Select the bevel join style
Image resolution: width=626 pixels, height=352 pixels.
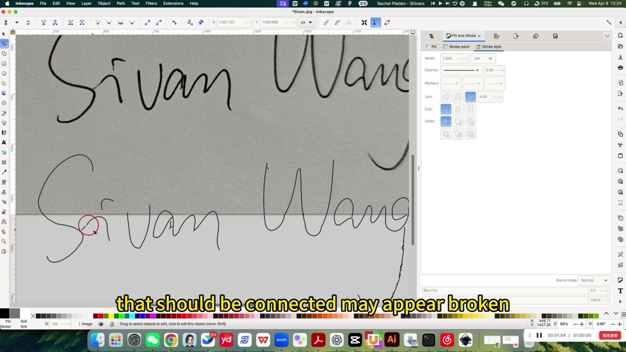click(446, 97)
